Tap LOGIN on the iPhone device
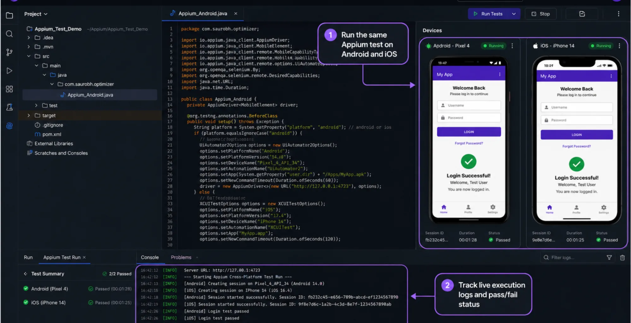Viewport: 631px width, 323px height. pos(577,135)
